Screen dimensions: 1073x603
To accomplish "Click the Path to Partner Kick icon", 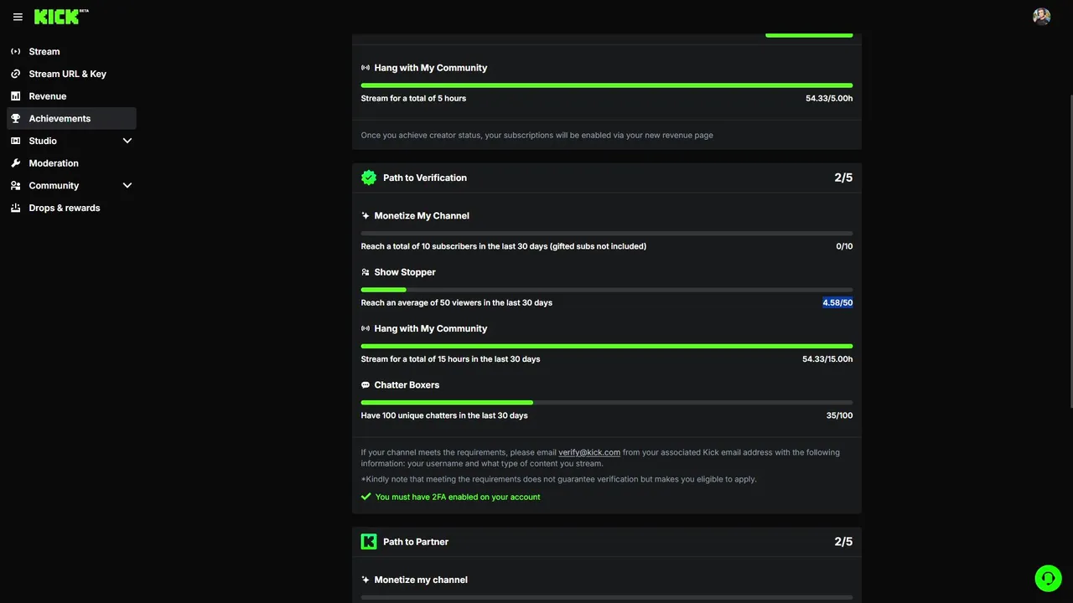I will tap(369, 542).
